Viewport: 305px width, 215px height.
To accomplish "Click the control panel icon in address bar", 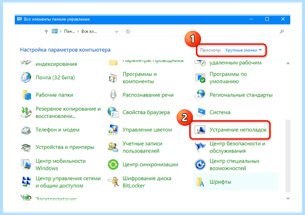I will point(55,31).
